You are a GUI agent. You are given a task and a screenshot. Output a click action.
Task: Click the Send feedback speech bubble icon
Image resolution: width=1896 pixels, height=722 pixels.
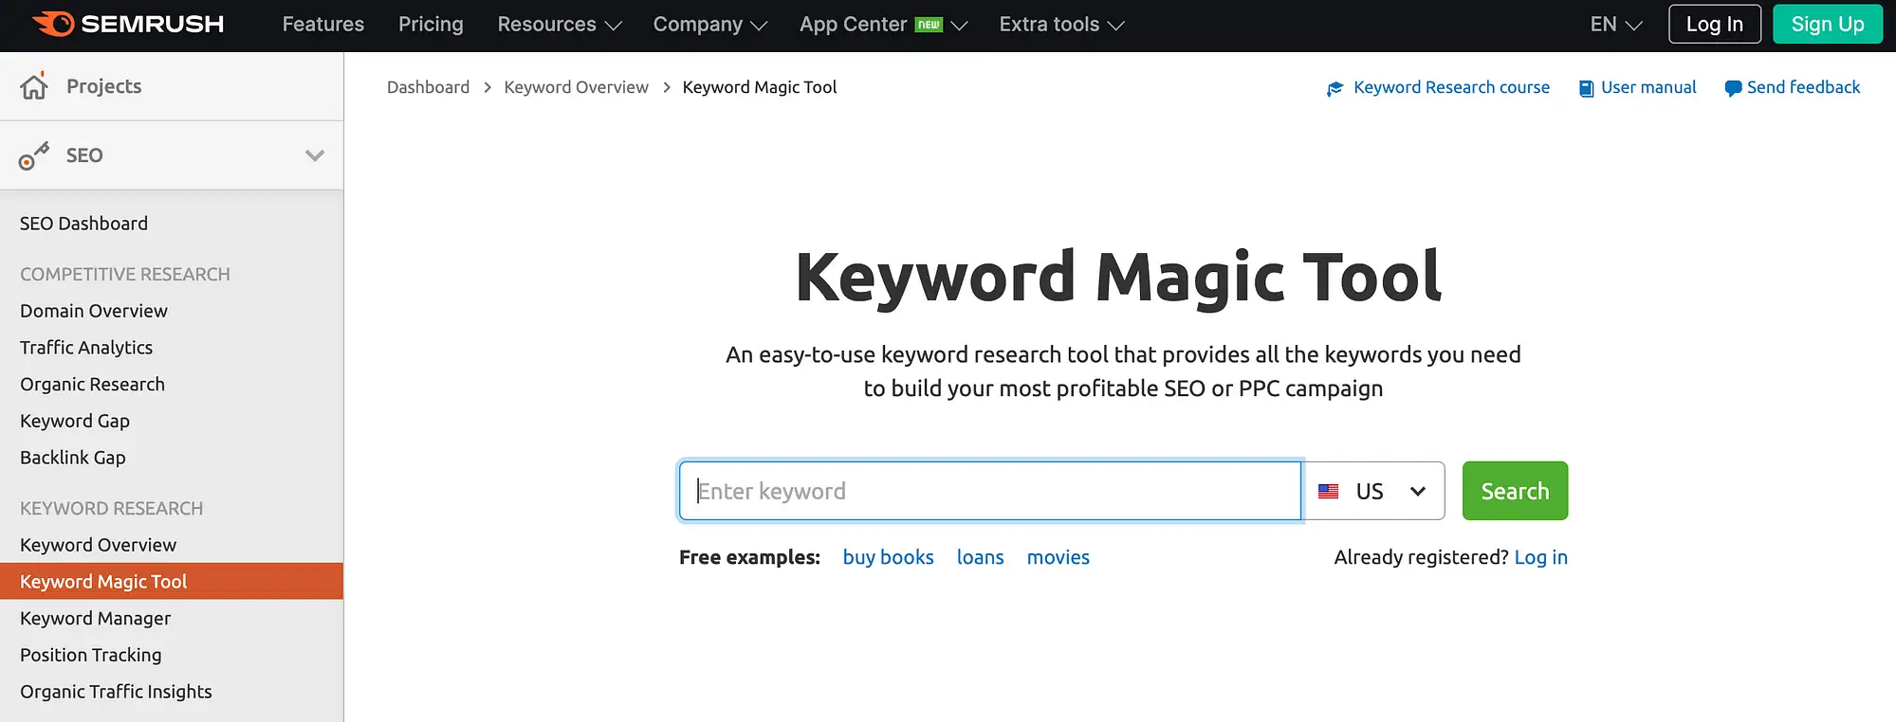[x=1733, y=88]
